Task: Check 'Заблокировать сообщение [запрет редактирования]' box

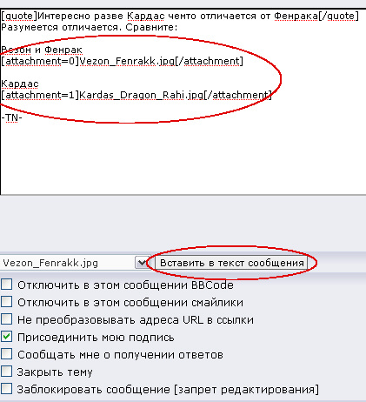Action: pyautogui.click(x=6, y=389)
